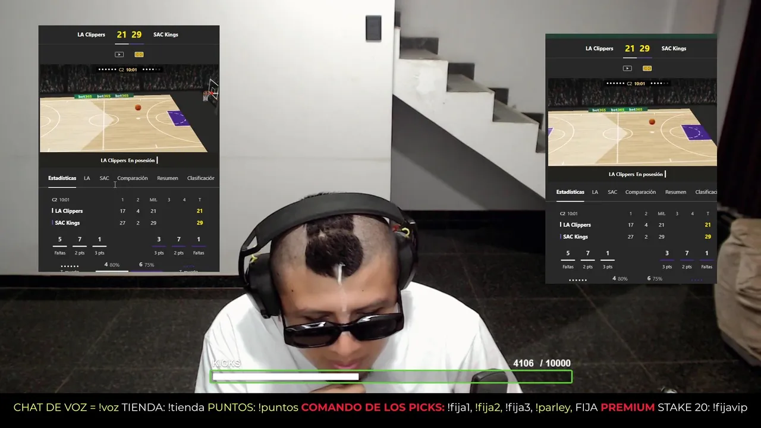Open live video icon in left match widget
This screenshot has height=428, width=761.
point(119,54)
